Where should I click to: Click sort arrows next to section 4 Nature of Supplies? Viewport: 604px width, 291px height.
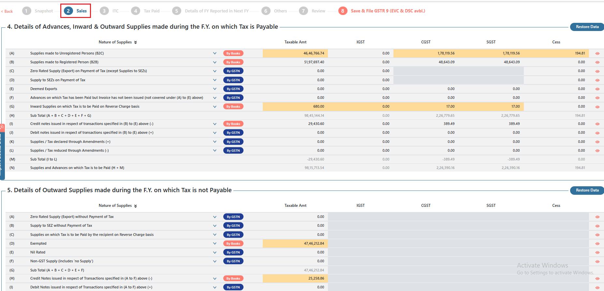click(135, 42)
